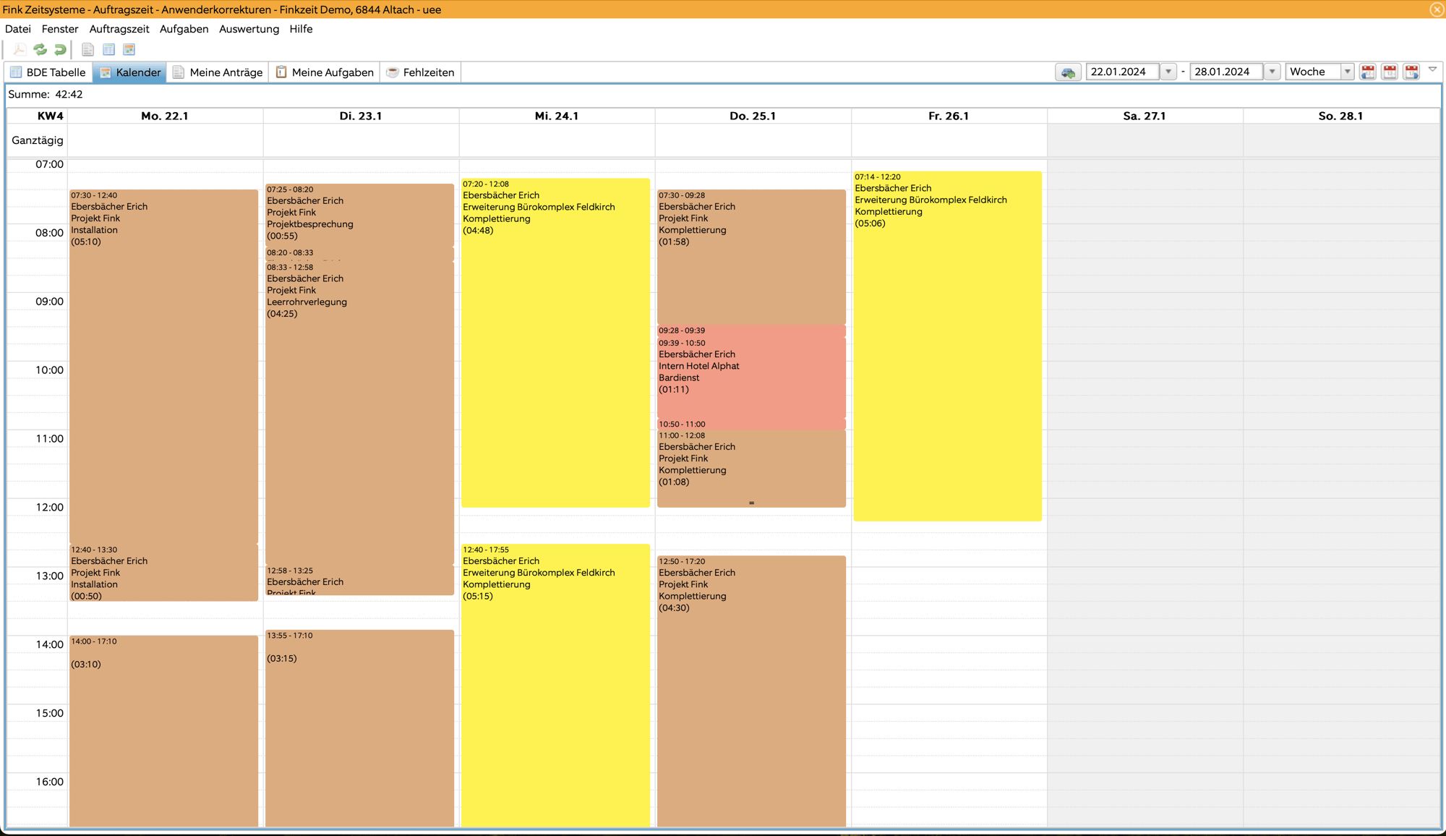This screenshot has height=836, width=1446.
Task: Switch to the BDE Tabelle tab
Action: (48, 72)
